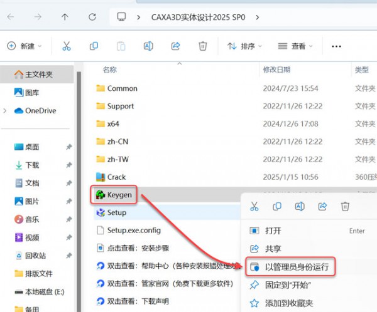Image resolution: width=377 pixels, height=312 pixels.
Task: Open 图片 in quick access
Action: pos(26,201)
